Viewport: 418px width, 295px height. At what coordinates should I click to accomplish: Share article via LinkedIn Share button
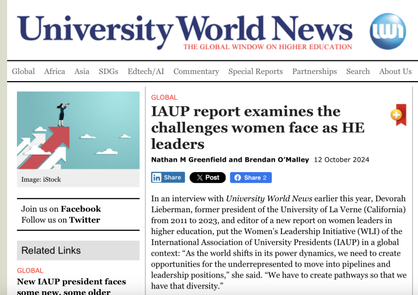(167, 177)
